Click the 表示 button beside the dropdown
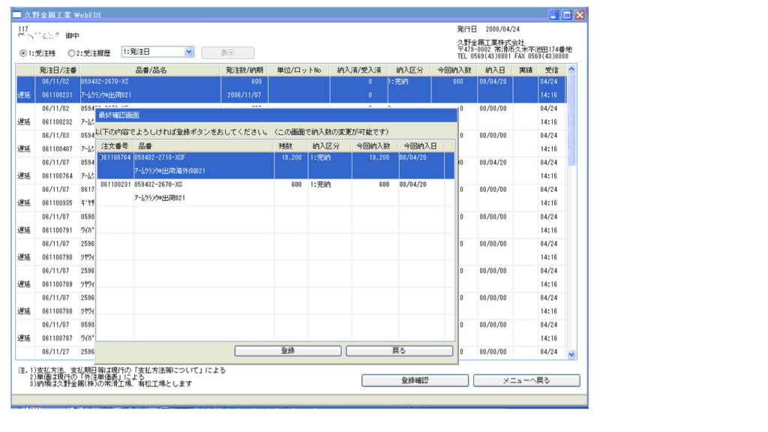 click(227, 53)
